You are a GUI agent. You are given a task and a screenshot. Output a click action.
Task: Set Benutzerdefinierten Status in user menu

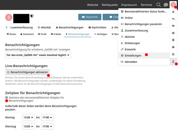coord(144,11)
